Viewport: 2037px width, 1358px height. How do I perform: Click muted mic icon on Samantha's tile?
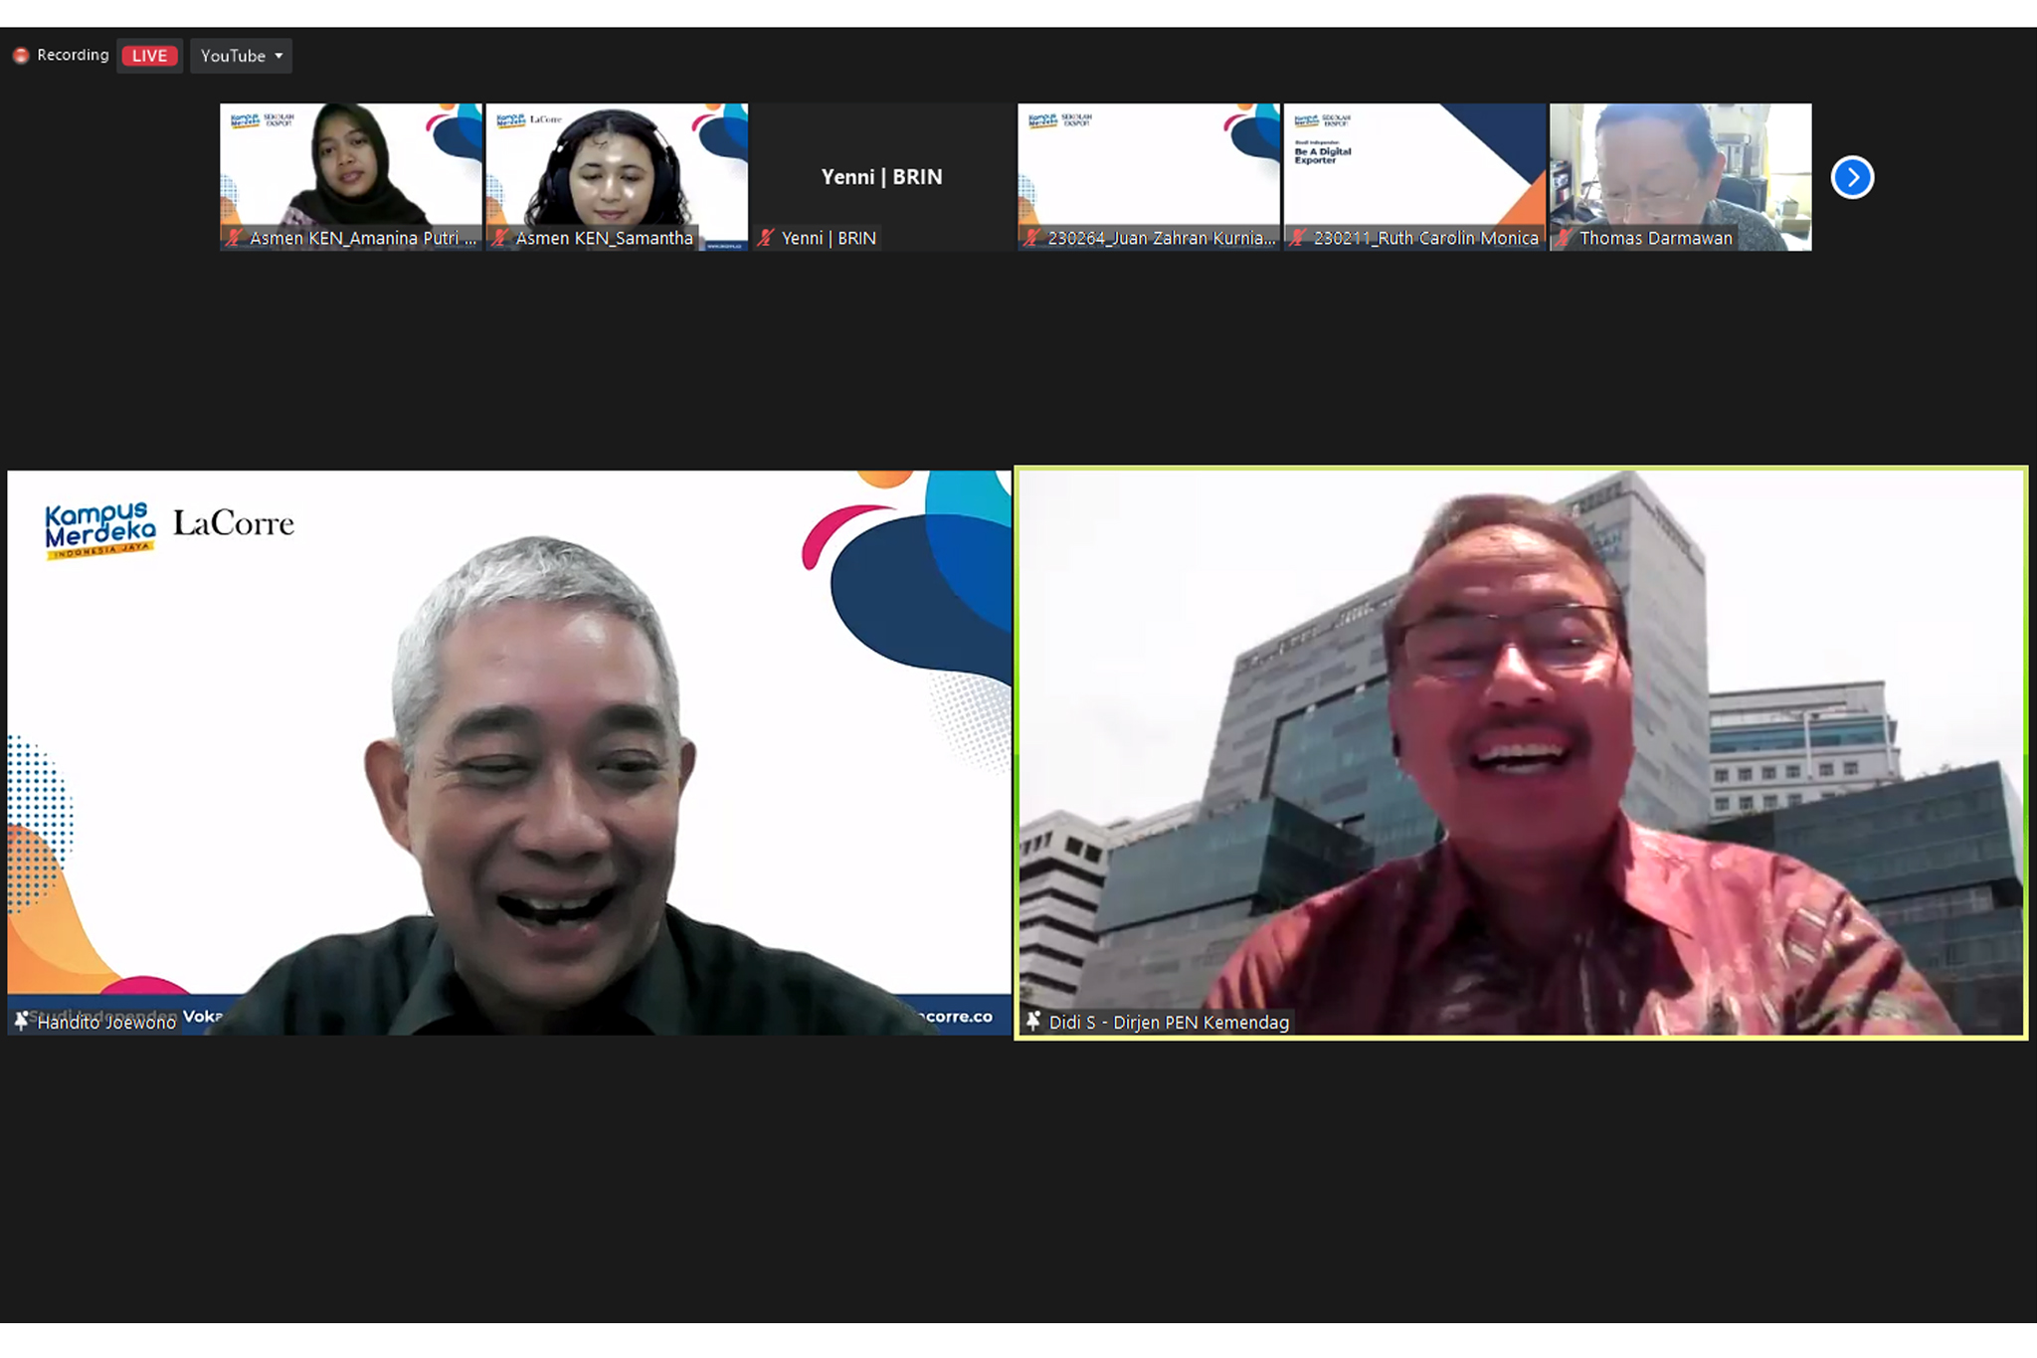tap(500, 238)
